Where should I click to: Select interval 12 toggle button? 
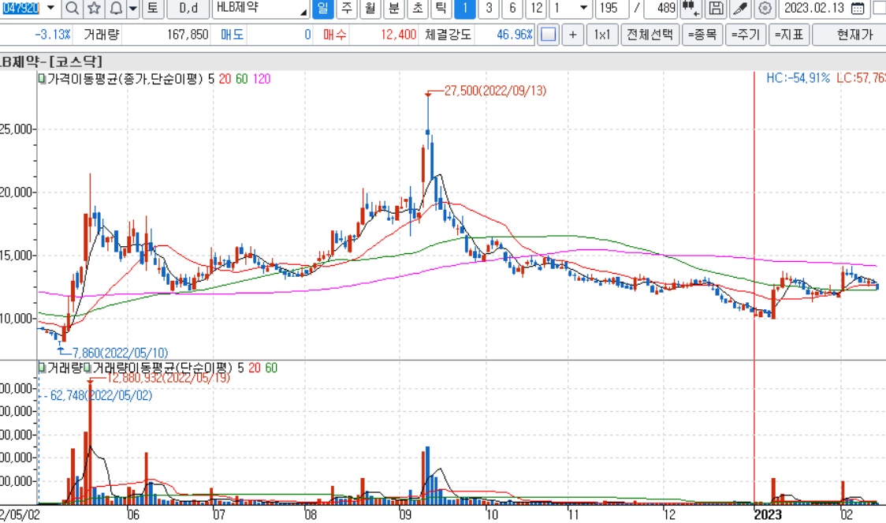[x=536, y=9]
